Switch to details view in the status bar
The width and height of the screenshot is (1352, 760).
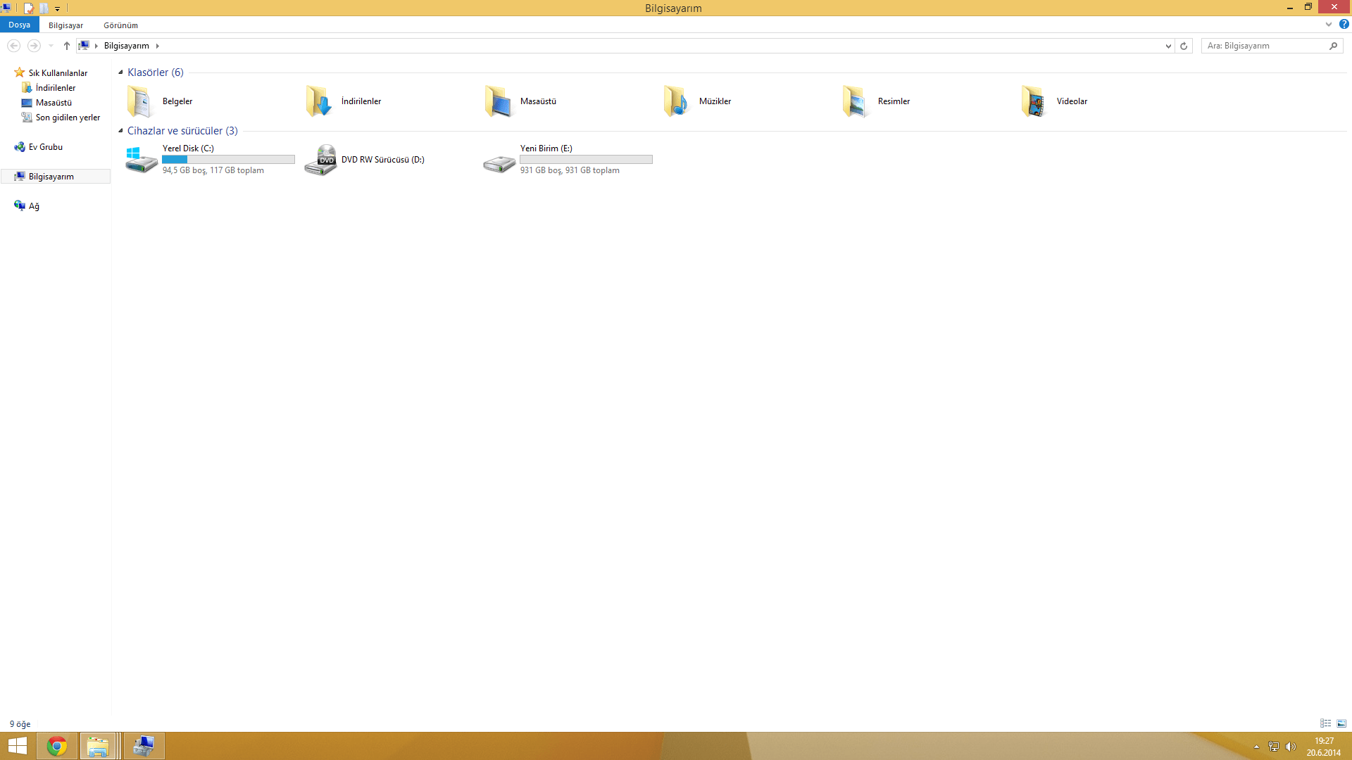pos(1327,723)
